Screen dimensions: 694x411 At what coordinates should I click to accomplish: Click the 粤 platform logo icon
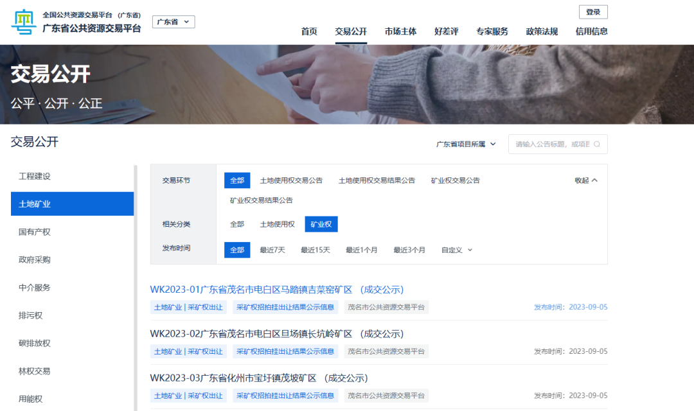25,22
